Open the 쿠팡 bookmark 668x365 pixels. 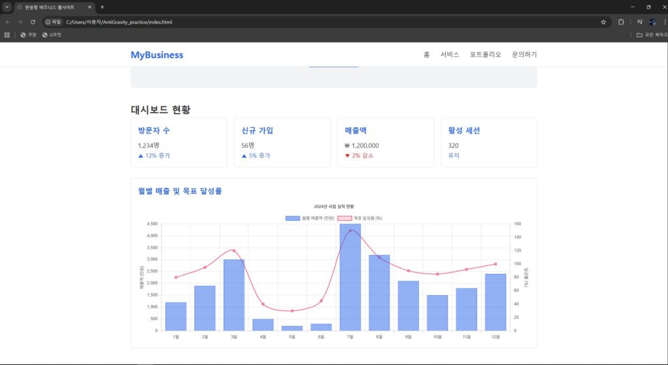[x=29, y=35]
